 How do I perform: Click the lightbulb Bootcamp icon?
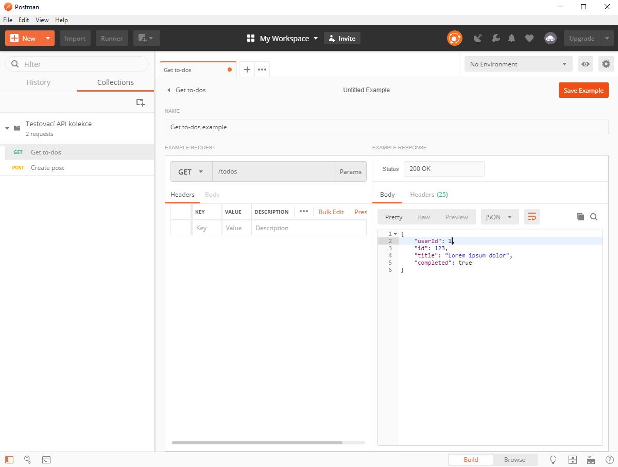[554, 459]
